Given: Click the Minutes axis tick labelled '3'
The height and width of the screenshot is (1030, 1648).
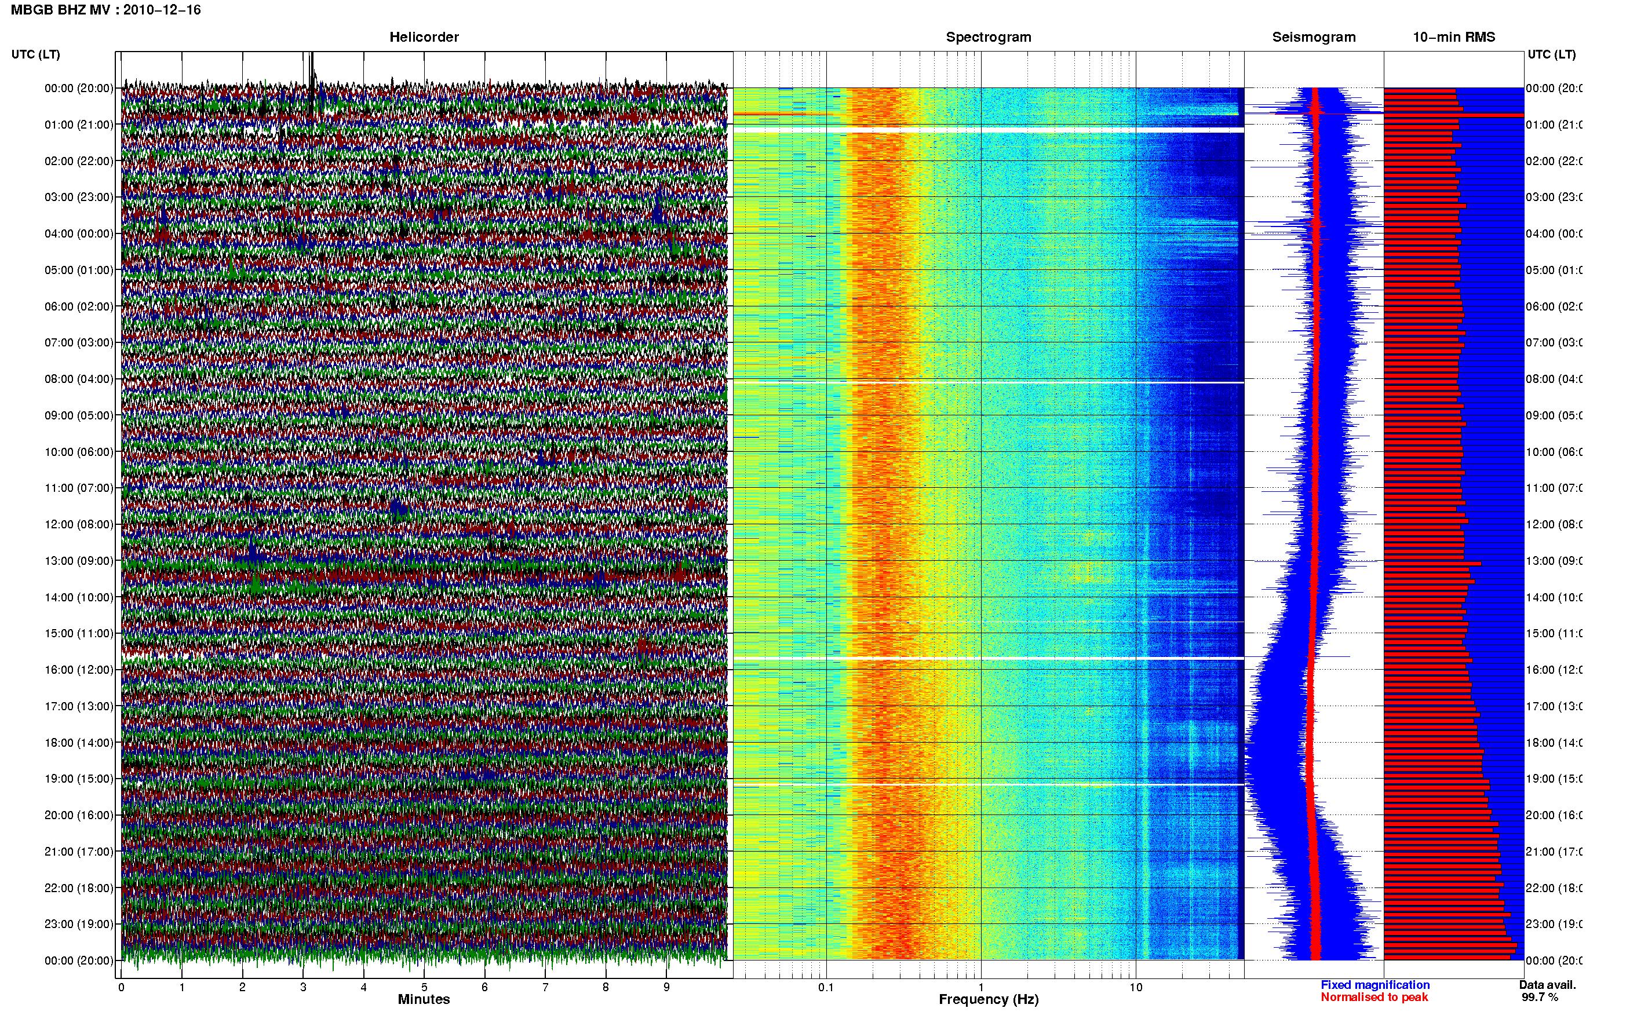Looking at the screenshot, I should [303, 987].
